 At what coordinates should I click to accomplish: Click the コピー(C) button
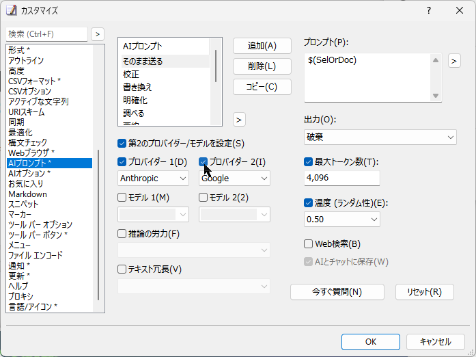[x=262, y=87]
